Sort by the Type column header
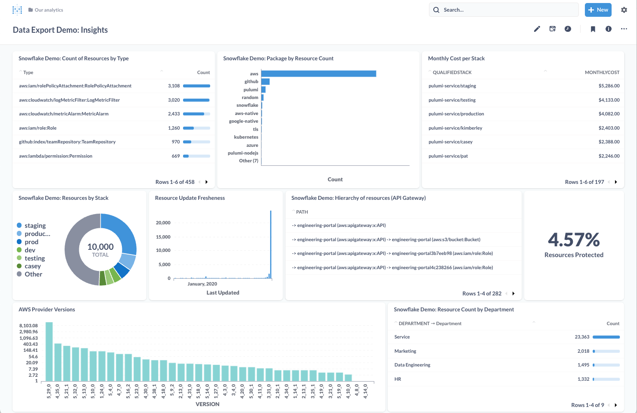637x413 pixels. 28,72
